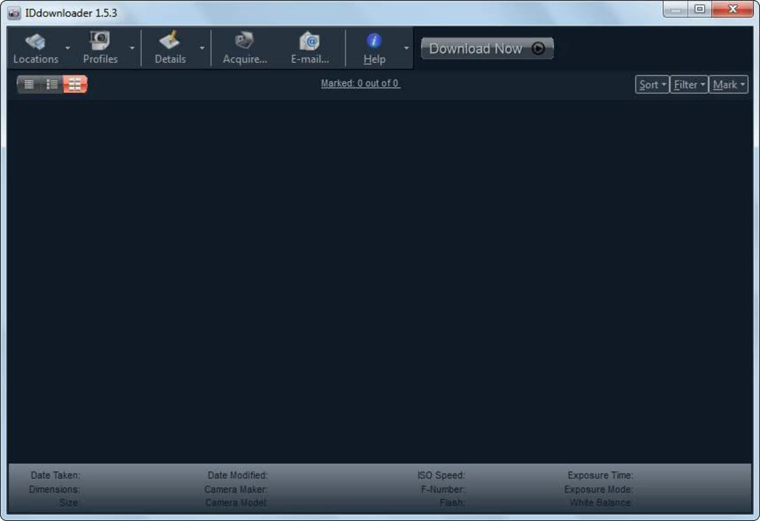The image size is (760, 521).
Task: Click the Camera Model label
Action: pyautogui.click(x=236, y=503)
